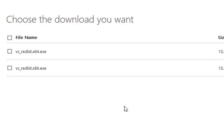Click the word "want" in the heading

tap(124, 20)
